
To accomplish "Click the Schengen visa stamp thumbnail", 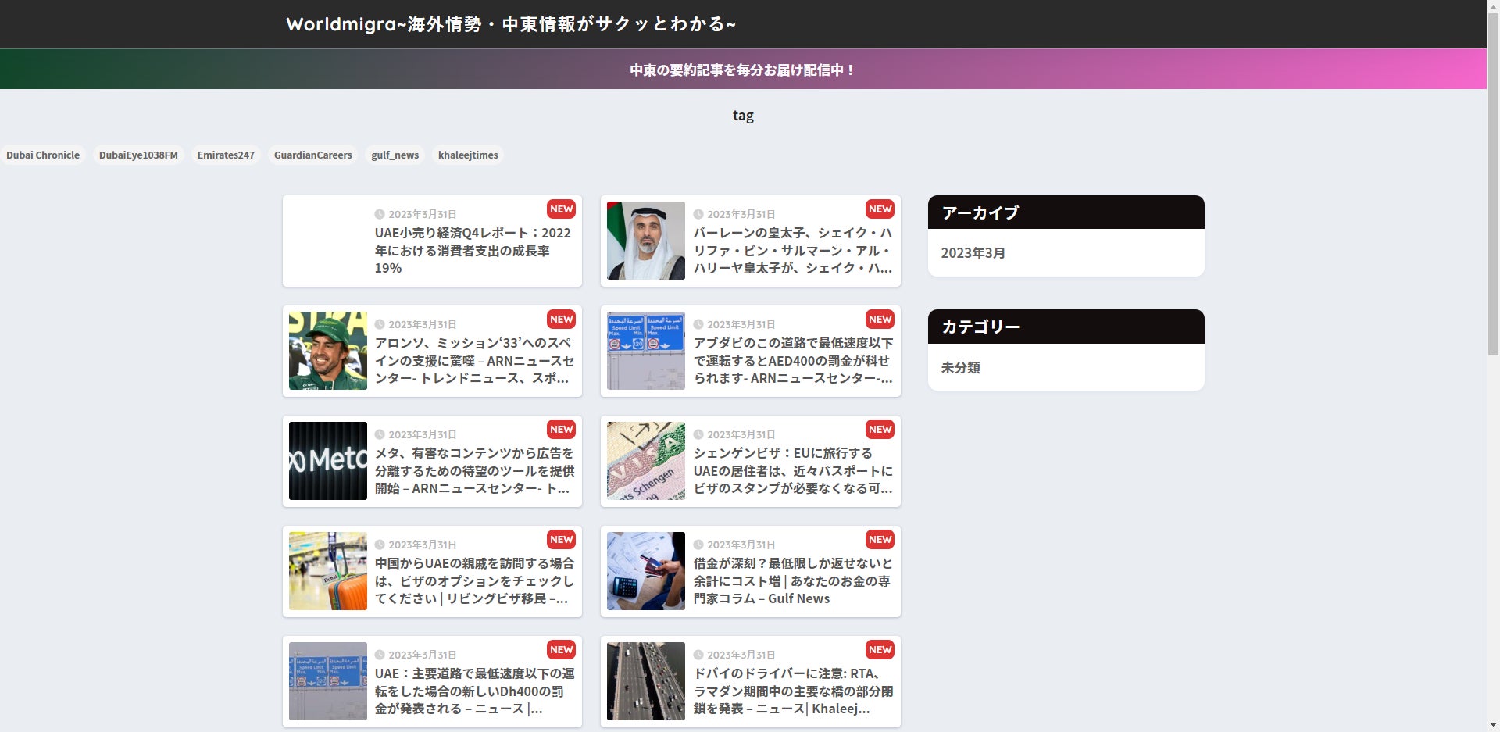I will tap(646, 461).
